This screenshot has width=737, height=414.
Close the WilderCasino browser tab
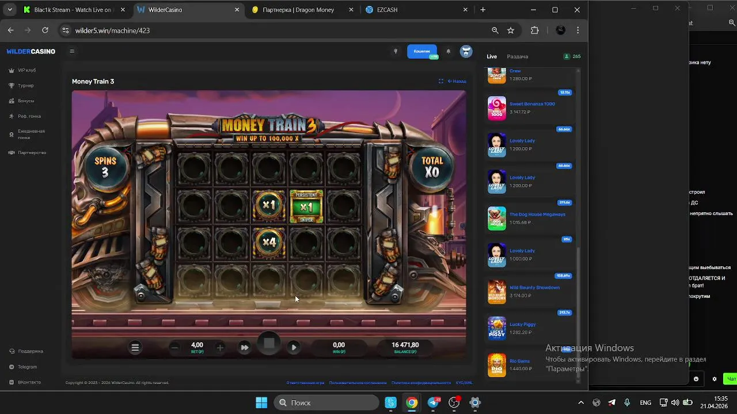237,10
